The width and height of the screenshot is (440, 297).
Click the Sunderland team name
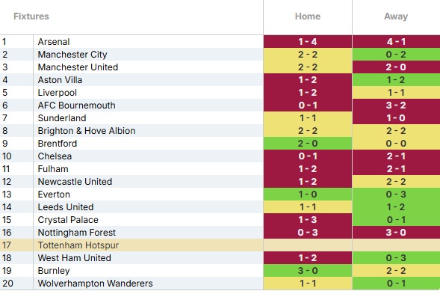point(62,118)
